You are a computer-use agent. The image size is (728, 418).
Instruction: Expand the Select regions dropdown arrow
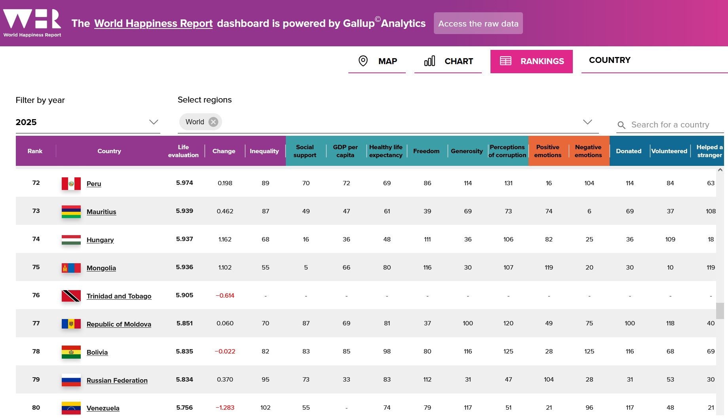point(587,122)
